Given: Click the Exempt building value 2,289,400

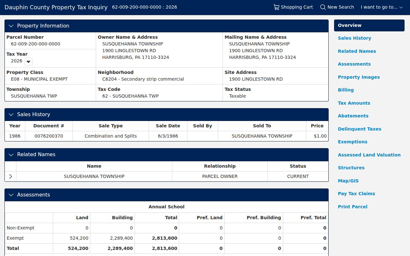Looking at the screenshot, I should (121, 238).
